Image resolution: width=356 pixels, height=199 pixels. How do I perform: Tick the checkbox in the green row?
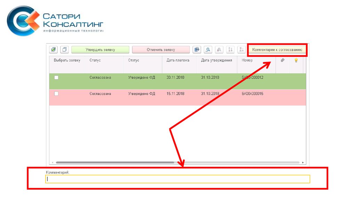point(56,78)
